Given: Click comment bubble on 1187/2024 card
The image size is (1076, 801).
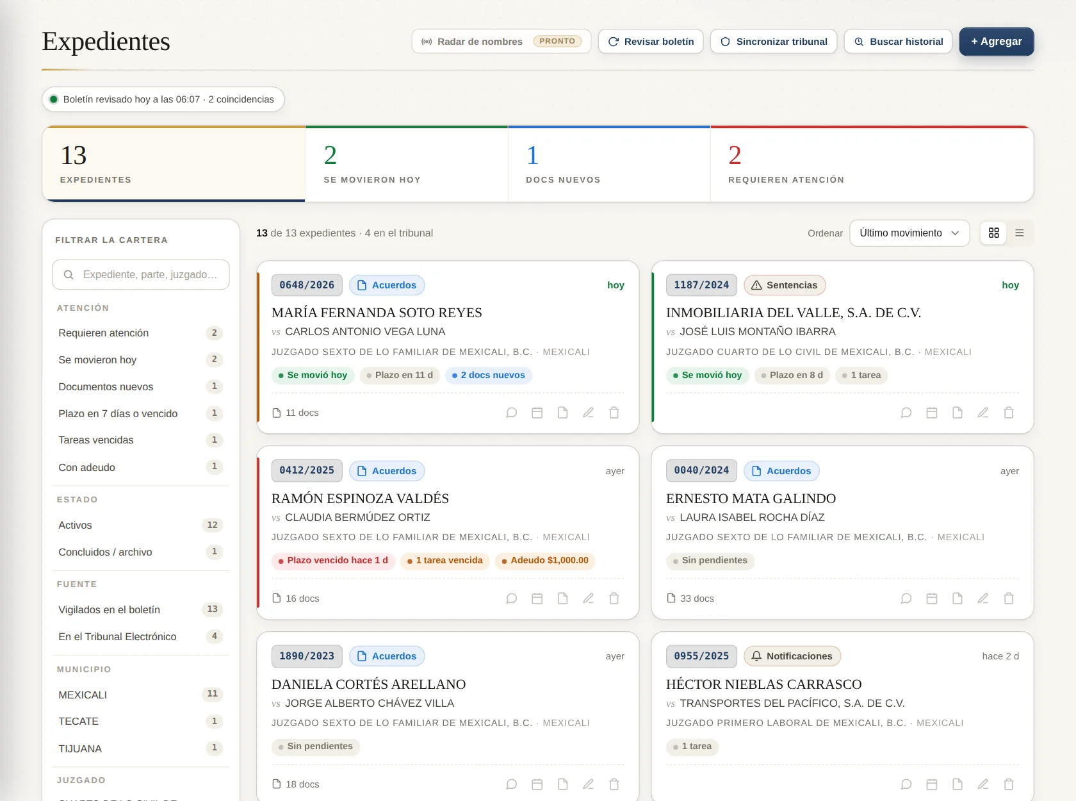Looking at the screenshot, I should click(906, 413).
